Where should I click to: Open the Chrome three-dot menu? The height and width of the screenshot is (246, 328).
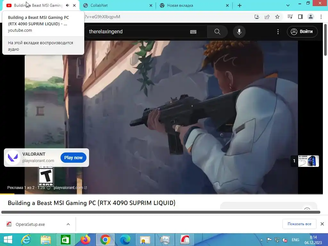pos(321,17)
